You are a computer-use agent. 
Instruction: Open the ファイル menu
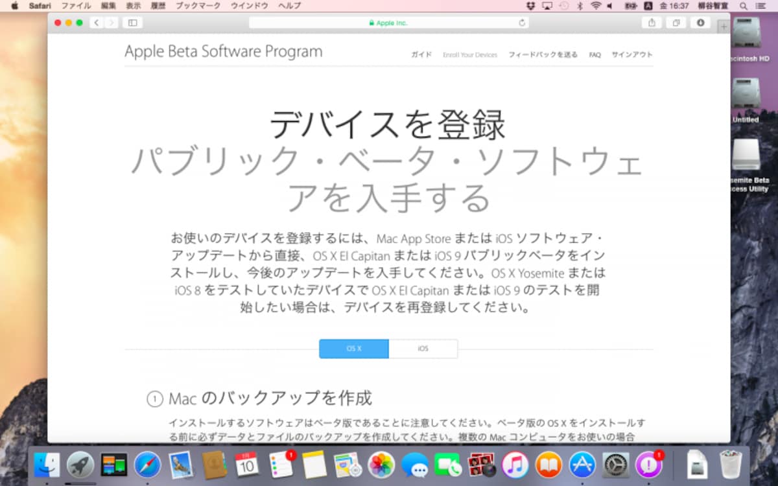[x=76, y=6]
